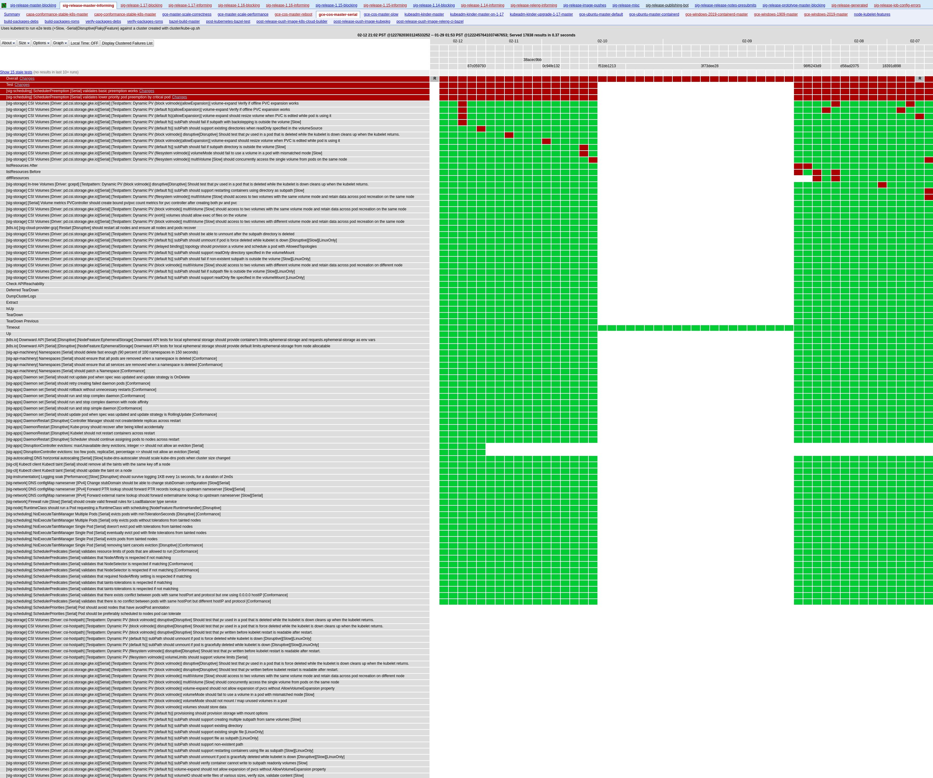Open kubeadm-kinder-master tab

[x=424, y=14]
